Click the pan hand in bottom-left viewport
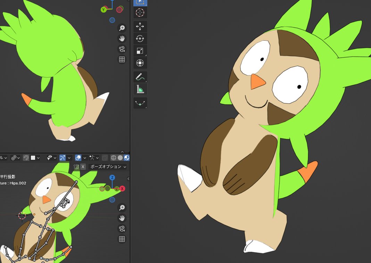Image resolution: width=371 pixels, height=263 pixels. click(122, 218)
